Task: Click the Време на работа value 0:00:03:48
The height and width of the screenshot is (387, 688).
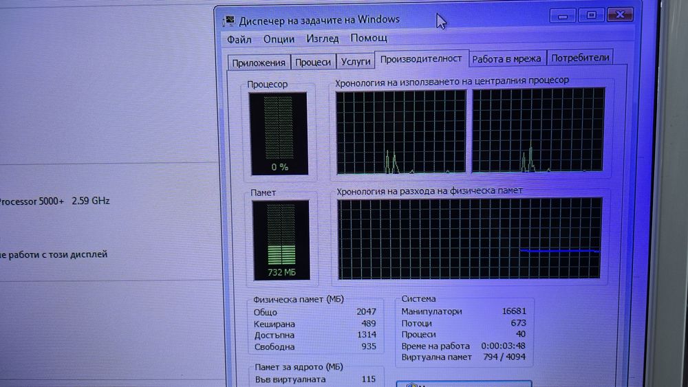Action: 503,345
